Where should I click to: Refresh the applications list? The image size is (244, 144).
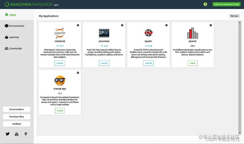click(x=234, y=16)
